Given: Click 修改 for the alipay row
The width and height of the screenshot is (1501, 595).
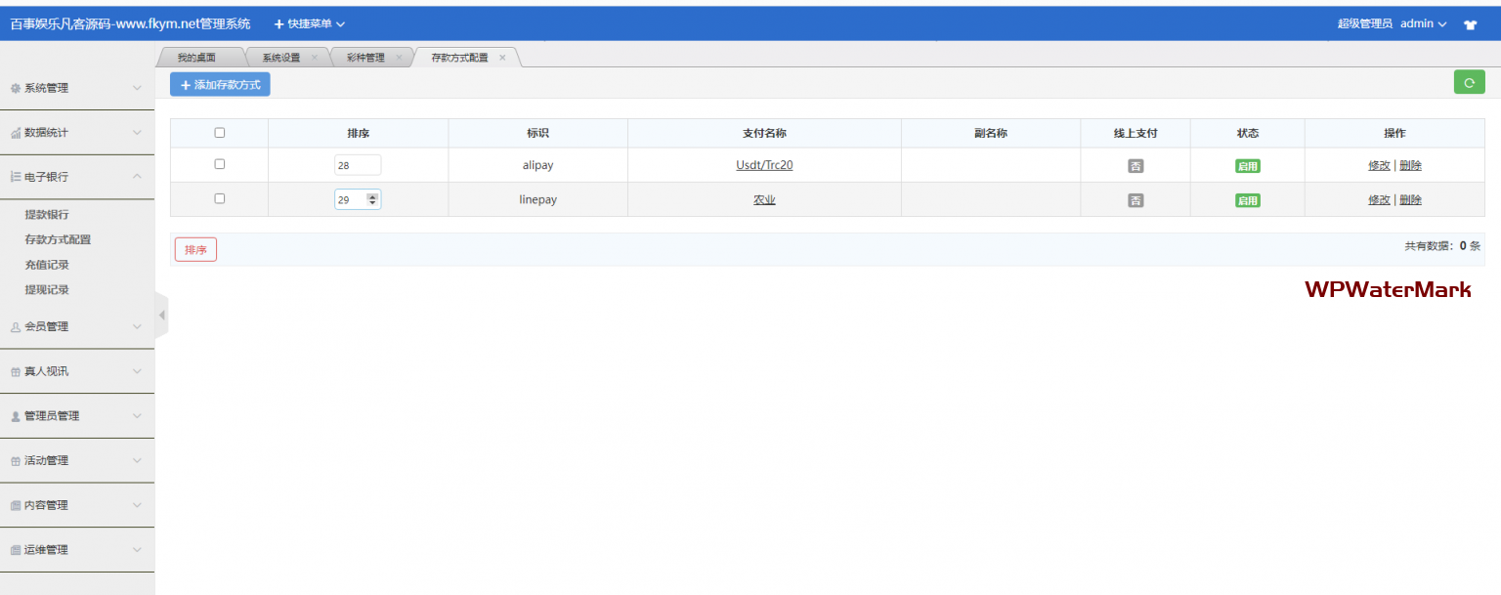Looking at the screenshot, I should (1379, 166).
